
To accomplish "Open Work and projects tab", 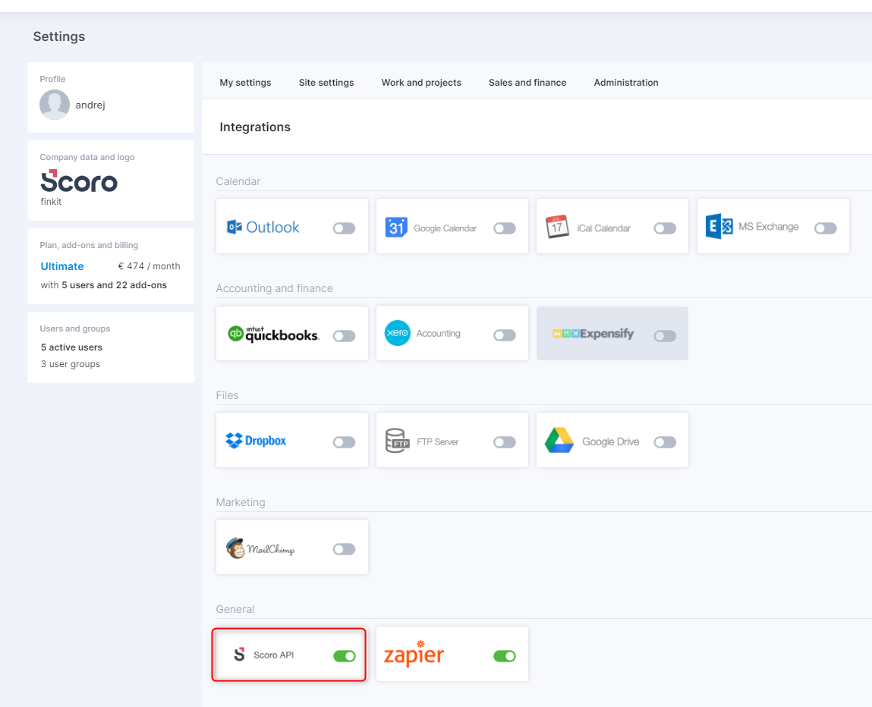I will [x=421, y=82].
